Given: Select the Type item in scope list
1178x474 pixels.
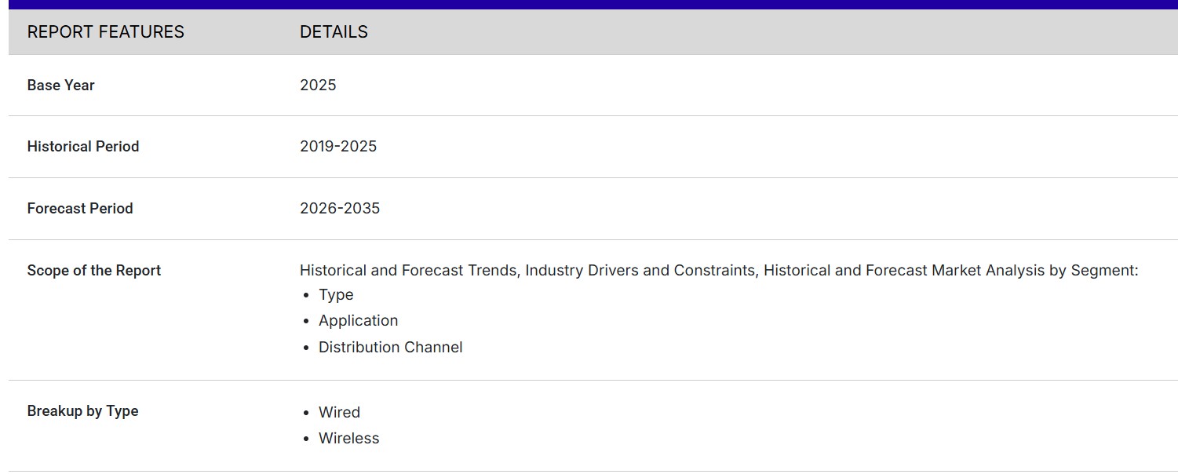Looking at the screenshot, I should tap(336, 295).
